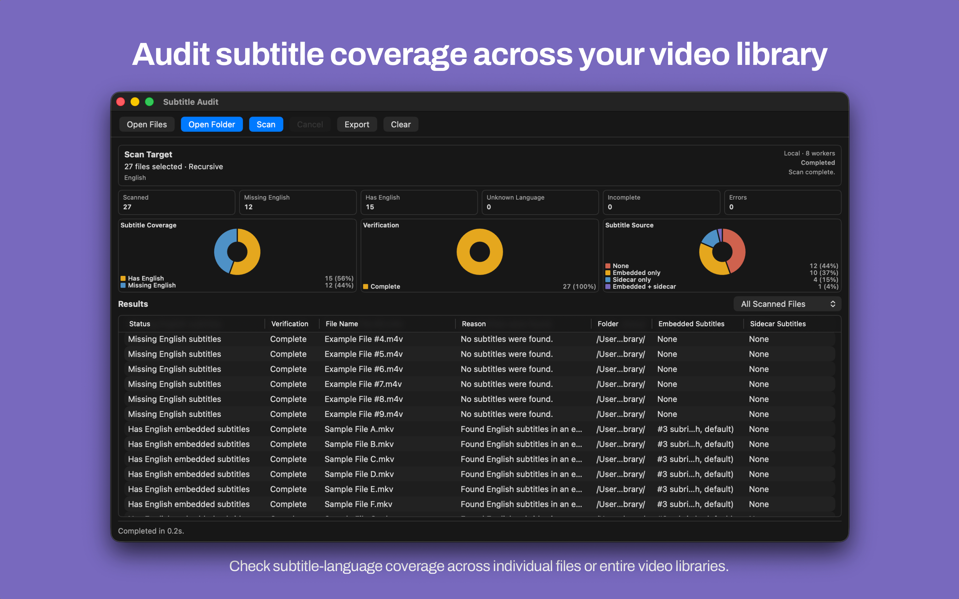Click the Reason cell for Sample File A.mkv
The width and height of the screenshot is (959, 599).
tap(521, 429)
